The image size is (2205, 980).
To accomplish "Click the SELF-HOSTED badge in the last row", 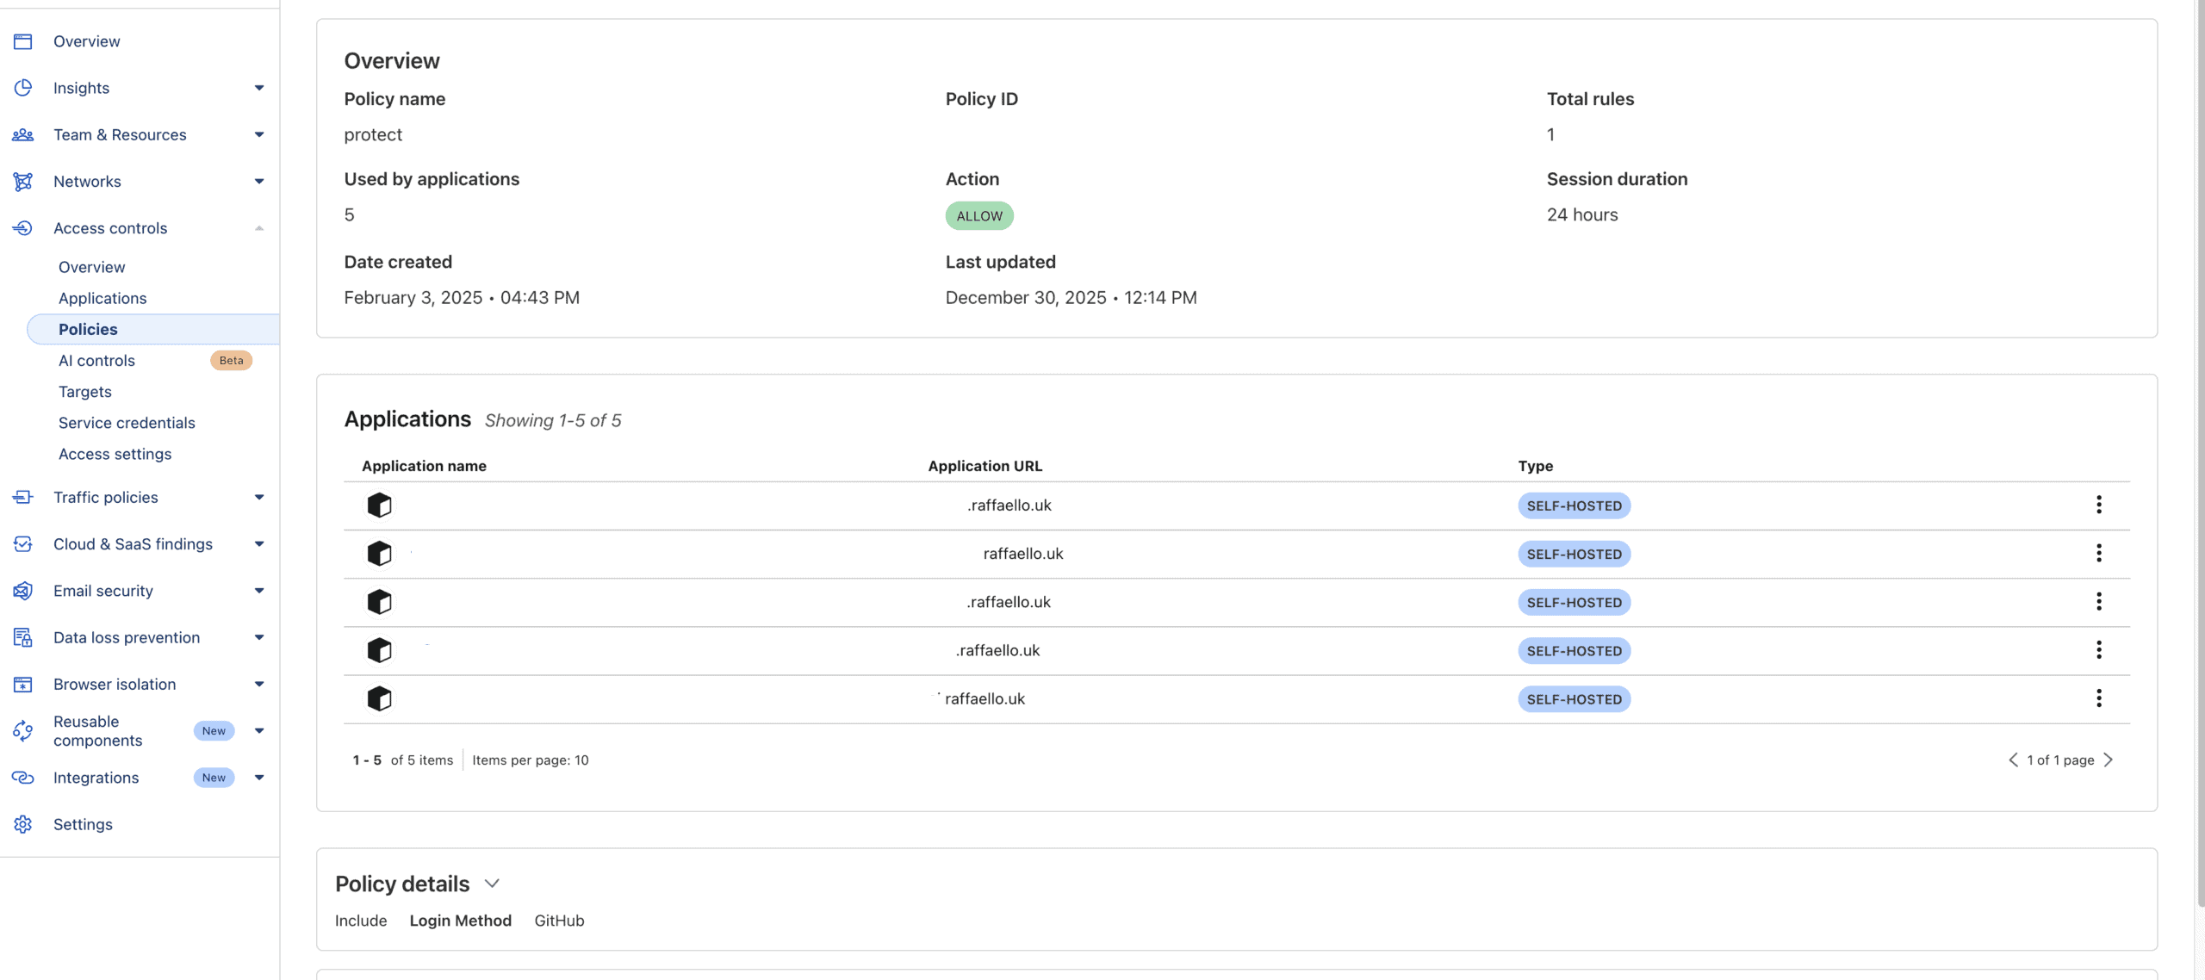I will coord(1575,699).
